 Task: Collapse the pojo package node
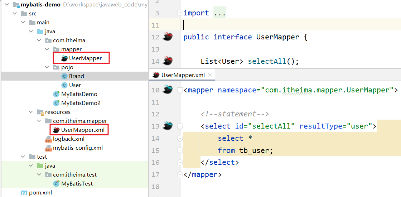47,67
